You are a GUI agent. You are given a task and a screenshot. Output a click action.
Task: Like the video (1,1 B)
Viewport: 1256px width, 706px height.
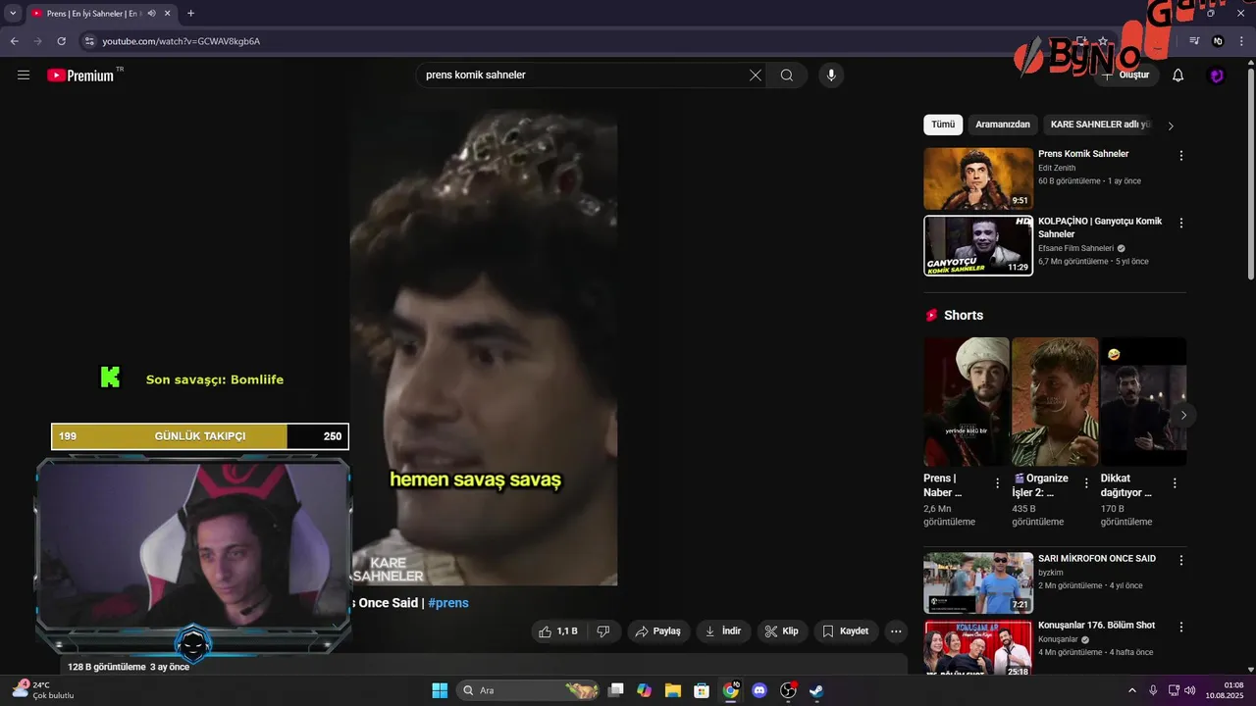(558, 631)
